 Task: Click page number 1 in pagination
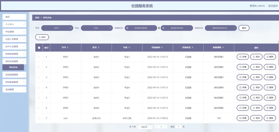click(161, 127)
